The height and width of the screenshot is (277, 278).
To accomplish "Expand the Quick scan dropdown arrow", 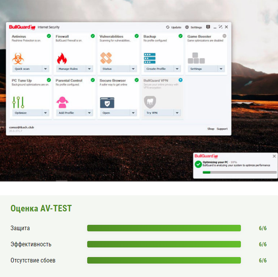I will [46, 69].
